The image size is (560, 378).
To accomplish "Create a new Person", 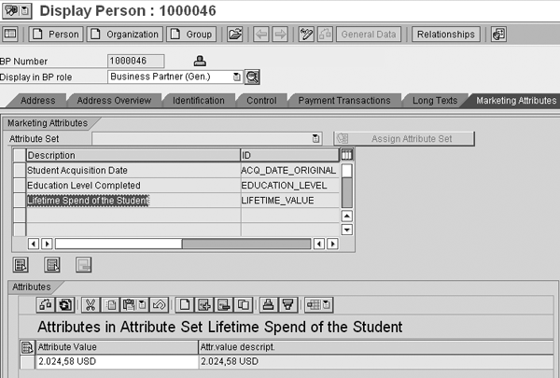I will [x=56, y=35].
